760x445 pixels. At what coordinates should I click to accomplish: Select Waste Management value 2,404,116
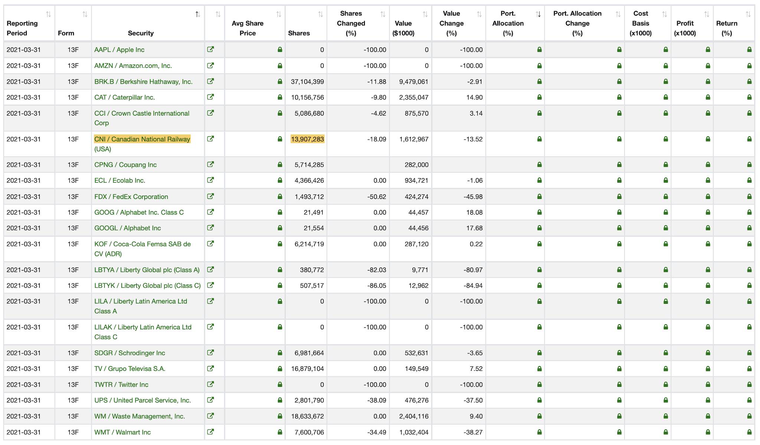[414, 416]
